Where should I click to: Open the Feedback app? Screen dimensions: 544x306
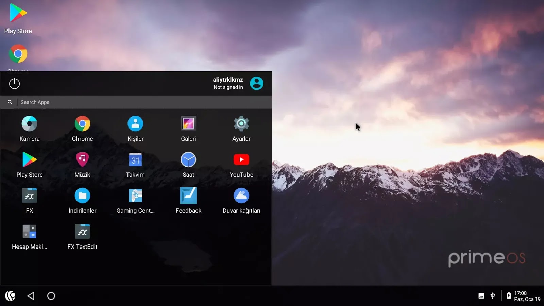click(x=188, y=201)
